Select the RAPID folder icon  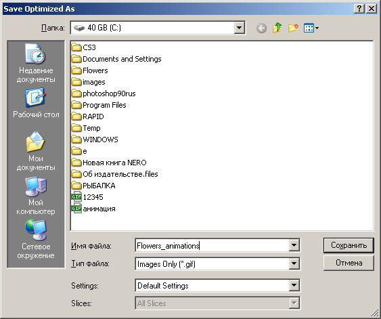coord(76,116)
